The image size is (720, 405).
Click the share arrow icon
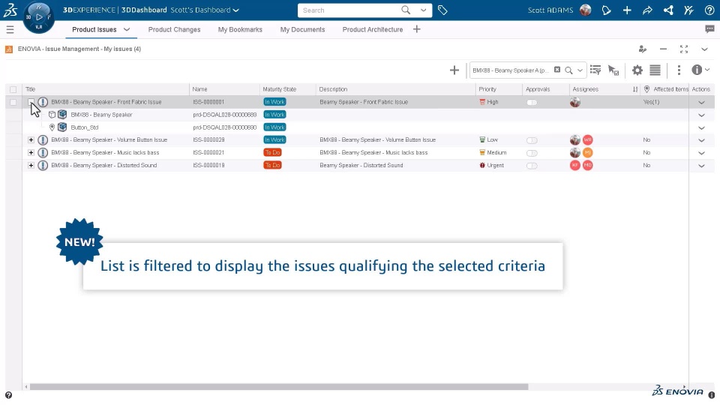(x=647, y=10)
